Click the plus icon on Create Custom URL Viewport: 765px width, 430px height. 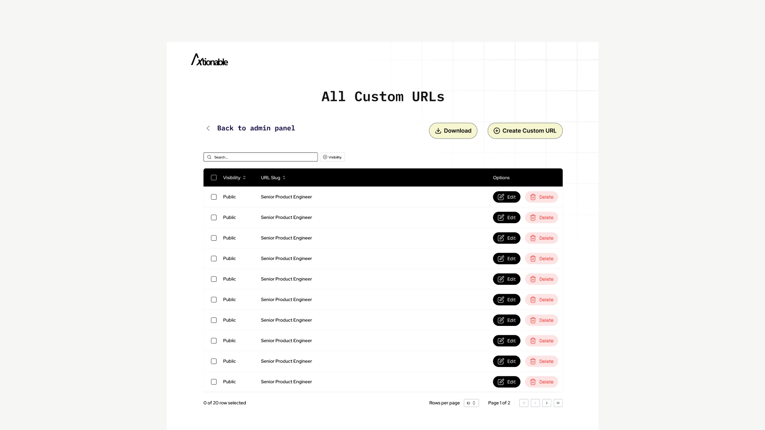[x=496, y=130]
